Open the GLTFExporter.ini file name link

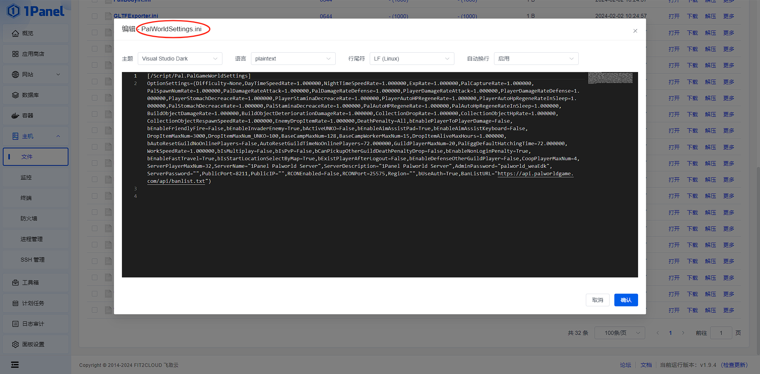(136, 16)
